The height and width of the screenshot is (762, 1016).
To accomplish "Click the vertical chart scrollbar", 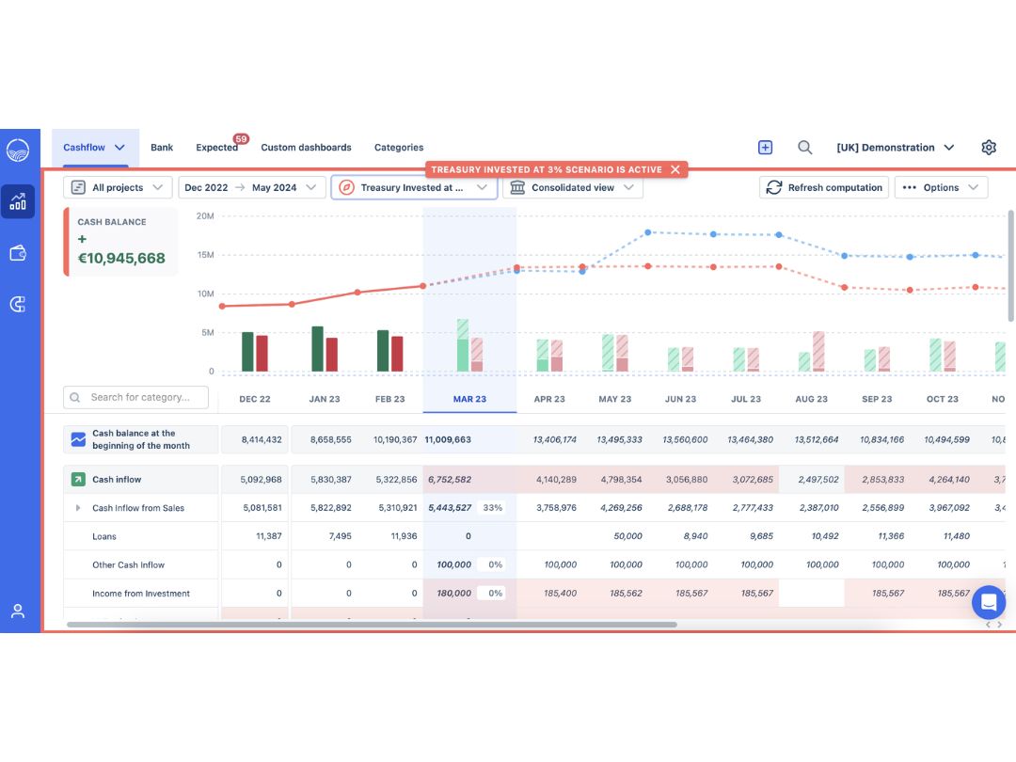I will 1010,265.
